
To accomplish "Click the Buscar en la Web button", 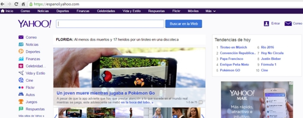I will (x=183, y=24).
